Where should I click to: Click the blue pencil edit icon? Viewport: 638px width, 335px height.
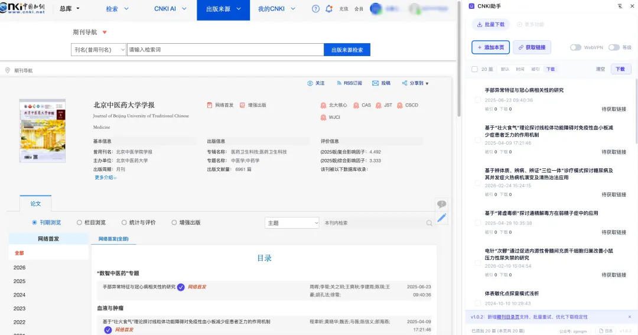click(441, 218)
